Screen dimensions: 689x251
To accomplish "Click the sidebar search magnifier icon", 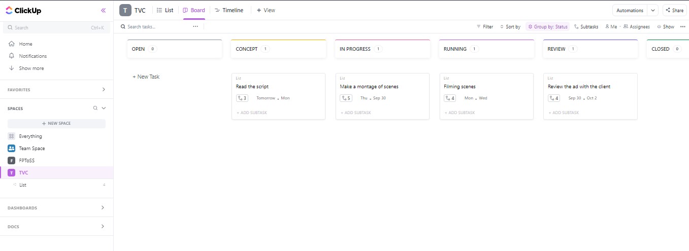I will click(10, 28).
